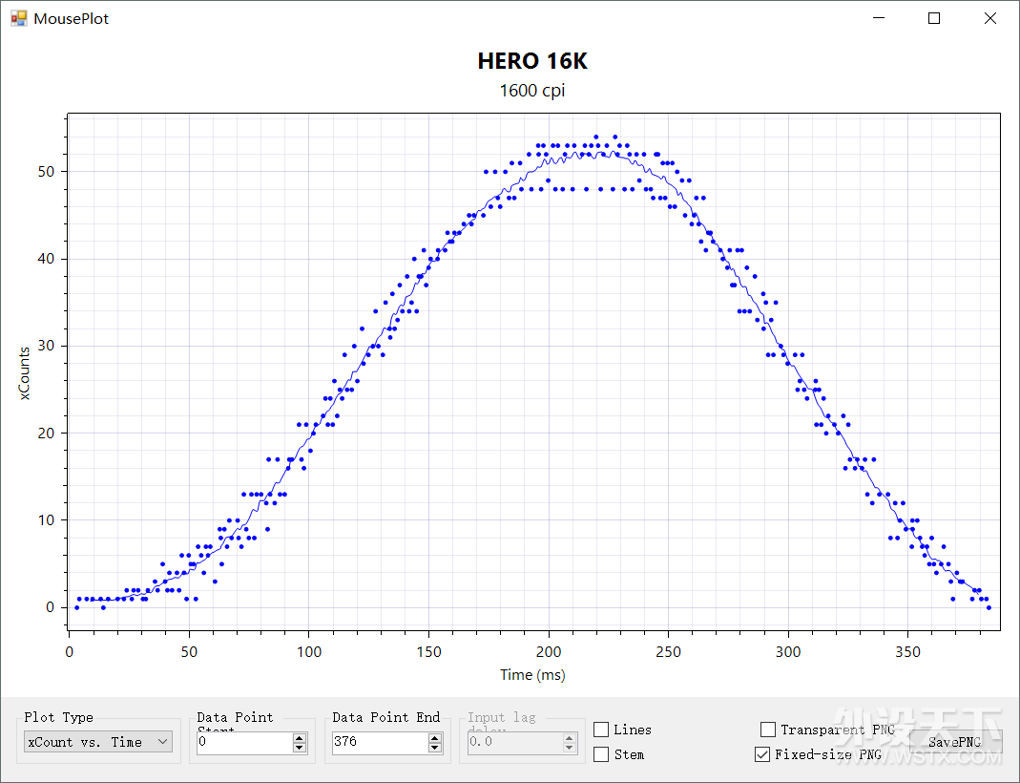Click the xCounts axis label
Viewport: 1020px width, 783px height.
pos(24,373)
